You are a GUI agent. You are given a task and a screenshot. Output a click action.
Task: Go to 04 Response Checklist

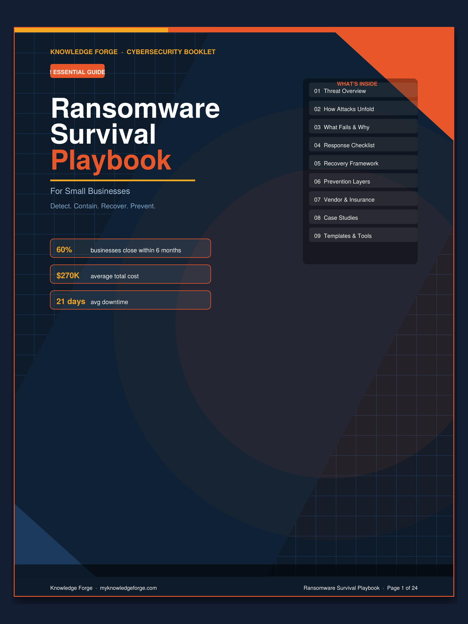tap(363, 145)
